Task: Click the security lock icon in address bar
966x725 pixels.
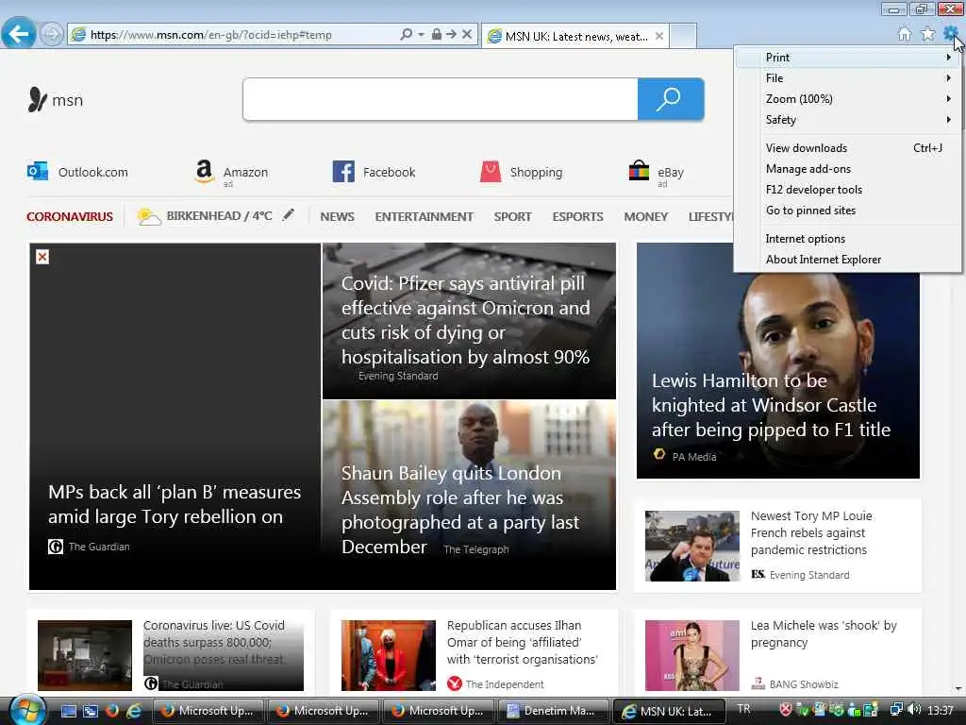Action: [436, 34]
